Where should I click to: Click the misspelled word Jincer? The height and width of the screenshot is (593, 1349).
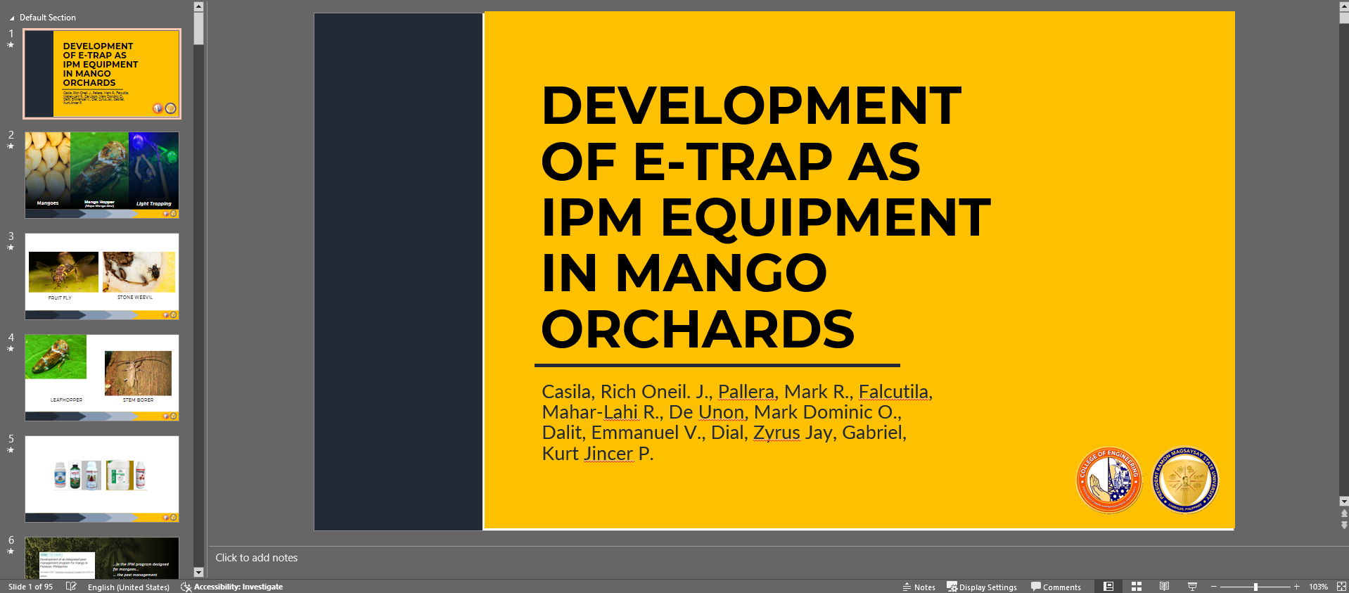tap(608, 454)
